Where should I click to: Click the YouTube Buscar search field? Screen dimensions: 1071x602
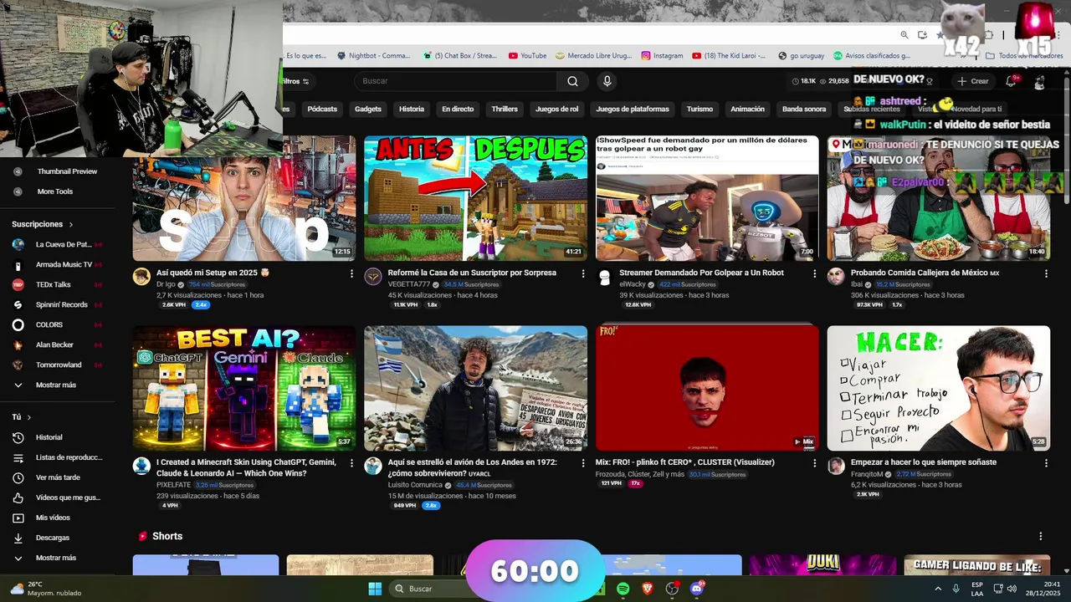click(x=455, y=81)
